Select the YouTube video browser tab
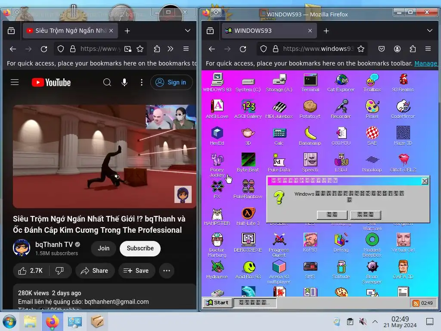441x331 pixels. click(x=70, y=31)
